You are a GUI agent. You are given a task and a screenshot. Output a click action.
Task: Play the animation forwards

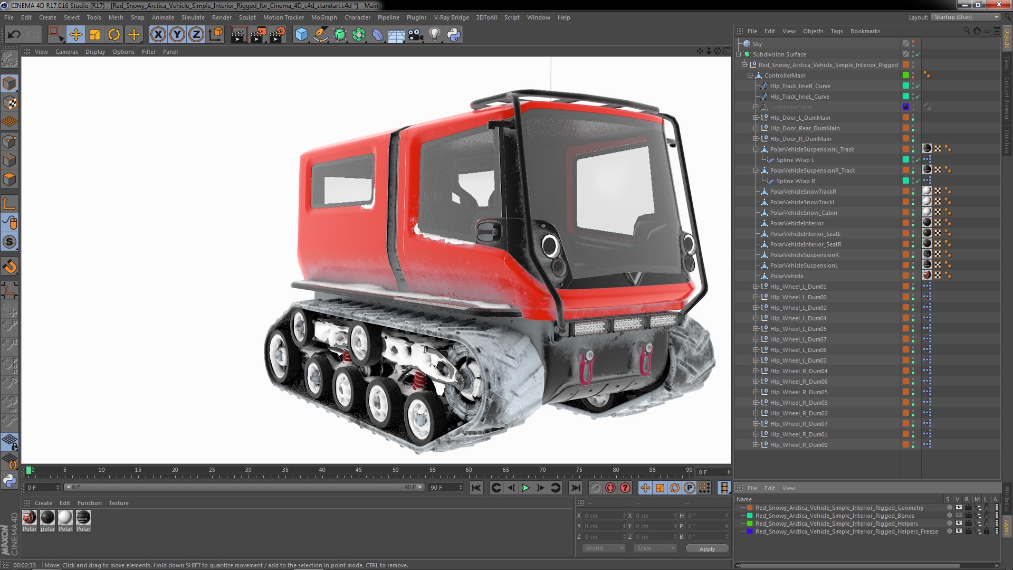point(525,488)
